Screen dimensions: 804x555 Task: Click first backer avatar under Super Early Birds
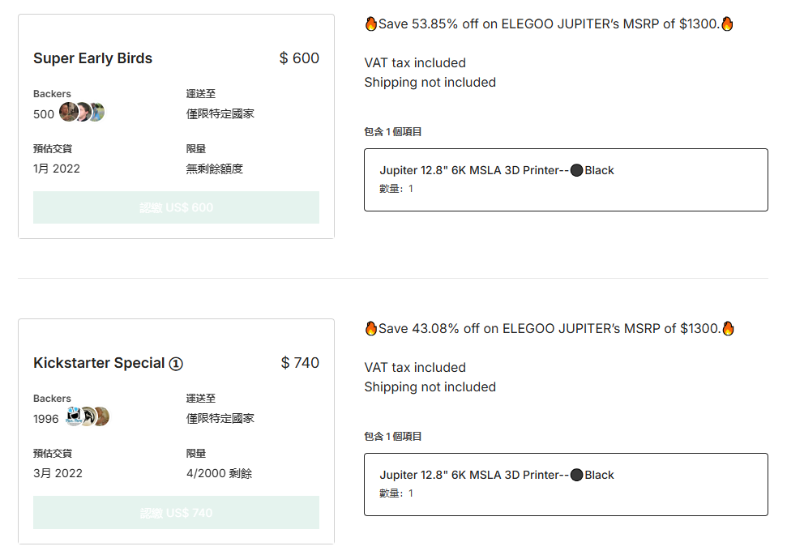click(69, 113)
